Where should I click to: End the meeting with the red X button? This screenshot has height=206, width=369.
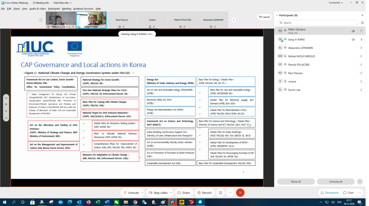pyautogui.click(x=240, y=193)
